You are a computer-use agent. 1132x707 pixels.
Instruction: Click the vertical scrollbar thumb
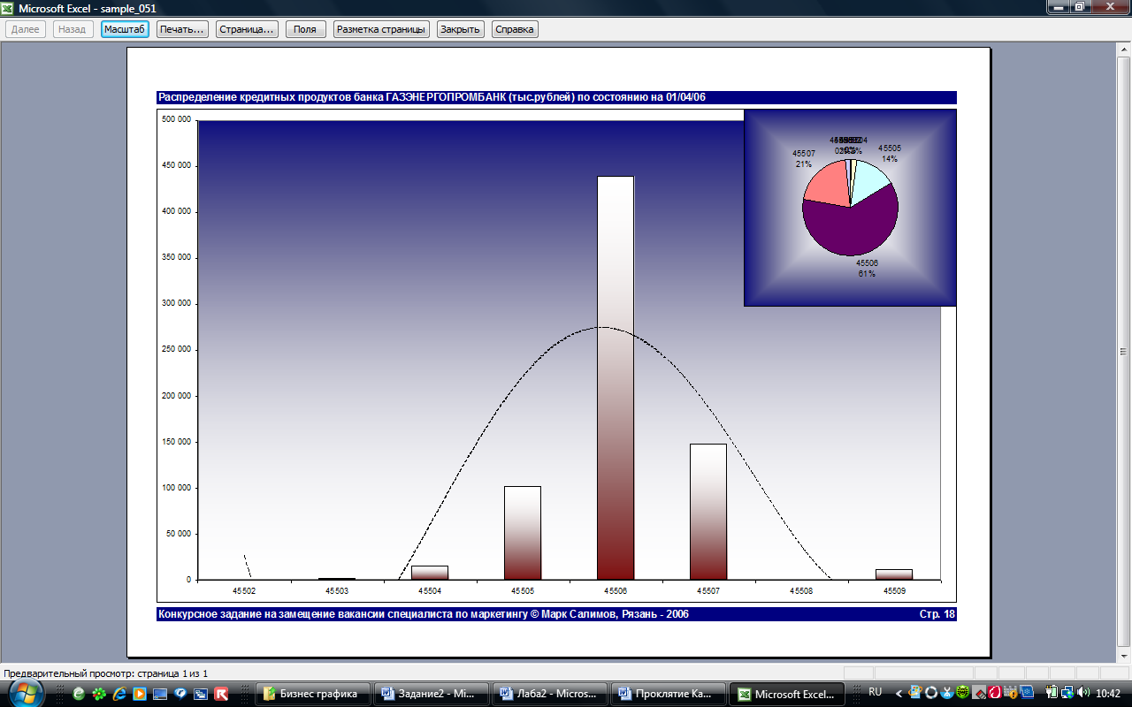coord(1124,351)
